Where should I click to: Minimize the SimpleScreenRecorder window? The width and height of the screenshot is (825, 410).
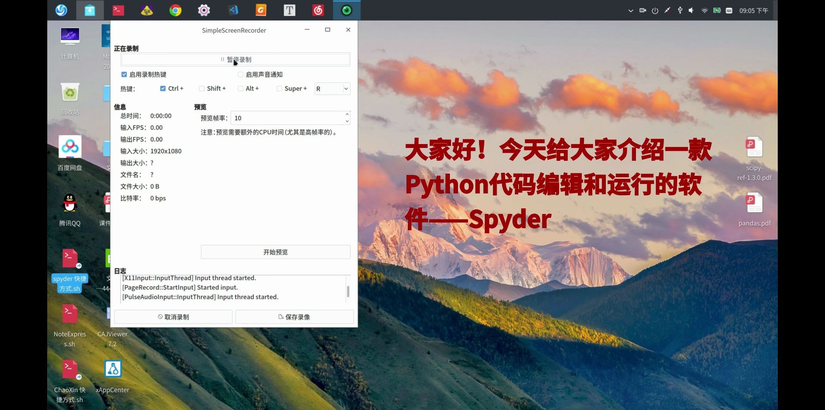click(x=307, y=30)
